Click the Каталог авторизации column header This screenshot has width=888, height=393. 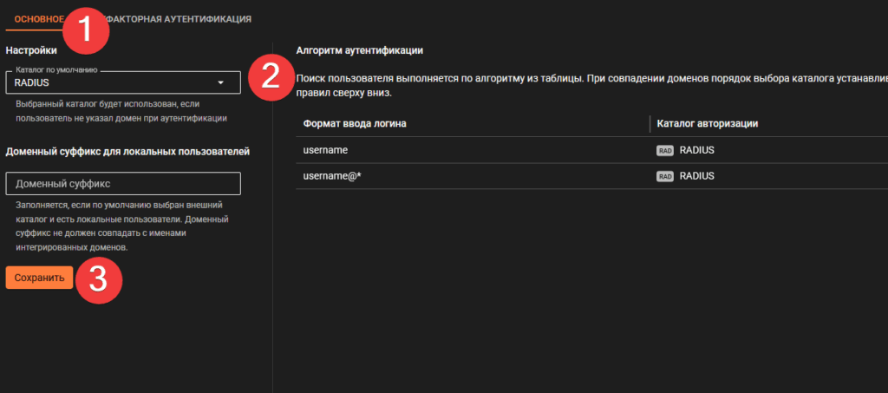[708, 124]
